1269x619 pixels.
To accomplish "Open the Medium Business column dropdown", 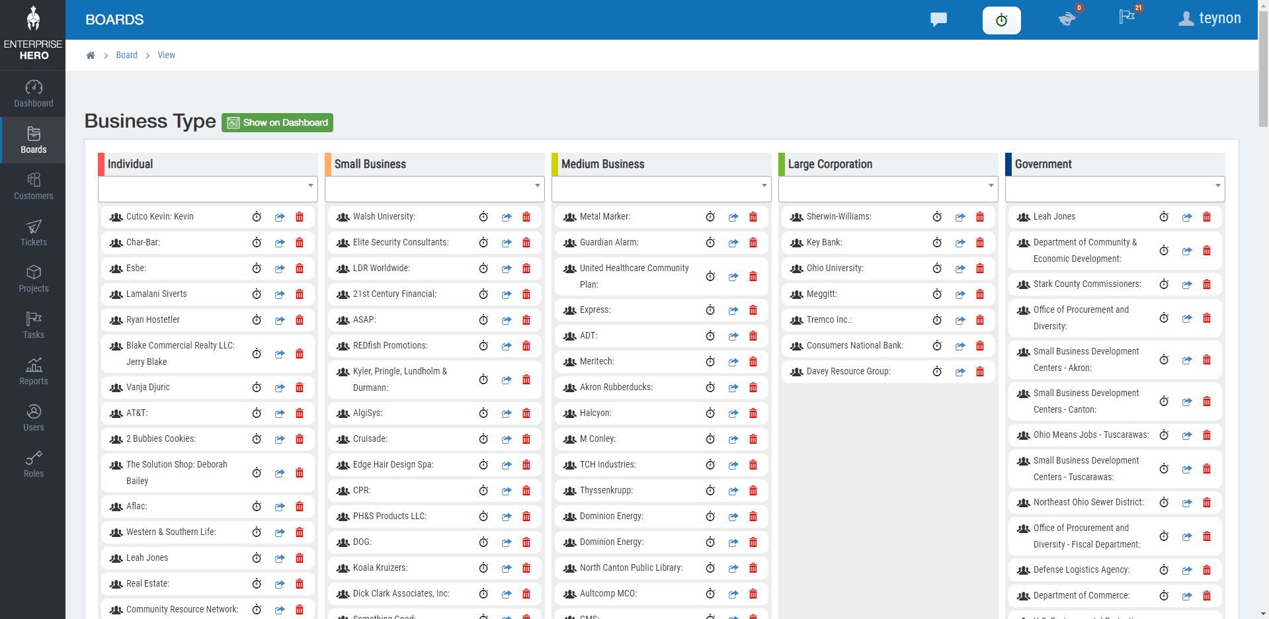I will (x=661, y=188).
